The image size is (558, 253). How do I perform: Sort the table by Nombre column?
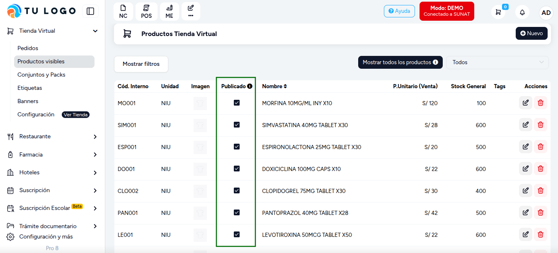pos(274,87)
